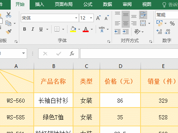The width and height of the screenshot is (178, 133).
Task: Expand font color palette arrow
Action: [x=92, y=29]
